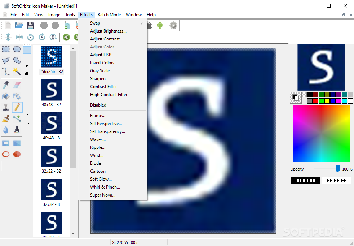The image size is (354, 246).
Task: Open the Batch Mode menu
Action: pos(109,15)
